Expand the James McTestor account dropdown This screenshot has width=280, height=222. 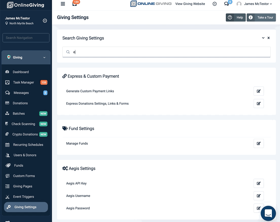coord(258,4)
